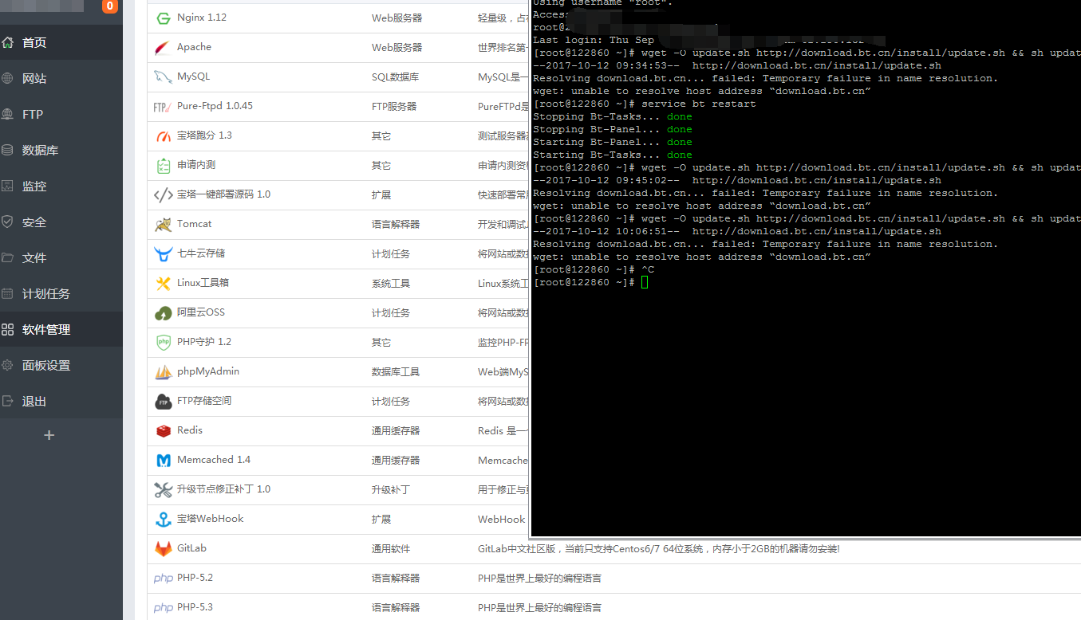1081x620 pixels.
Task: Open 网站 in the sidebar
Action: pos(61,78)
